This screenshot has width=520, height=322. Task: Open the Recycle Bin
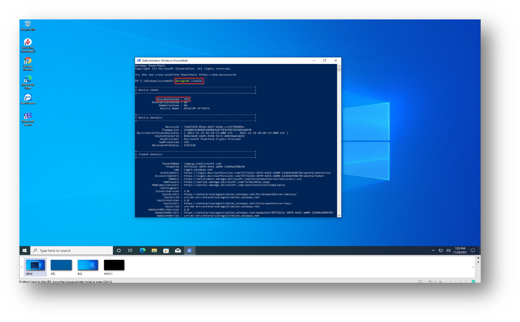pos(27,24)
